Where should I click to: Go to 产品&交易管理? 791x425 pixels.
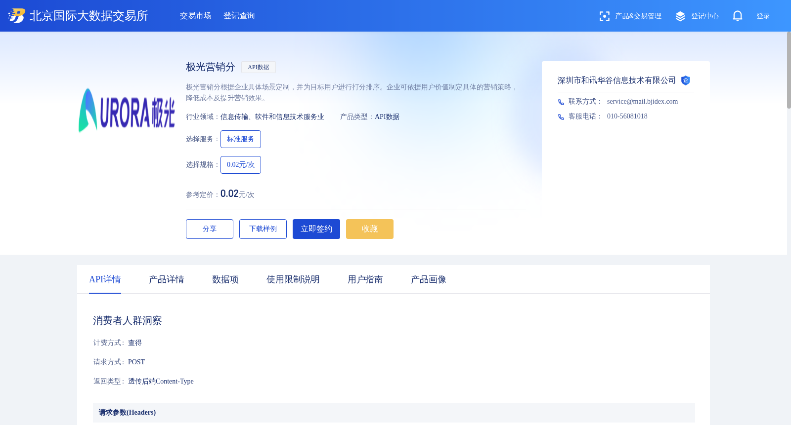[x=638, y=16]
